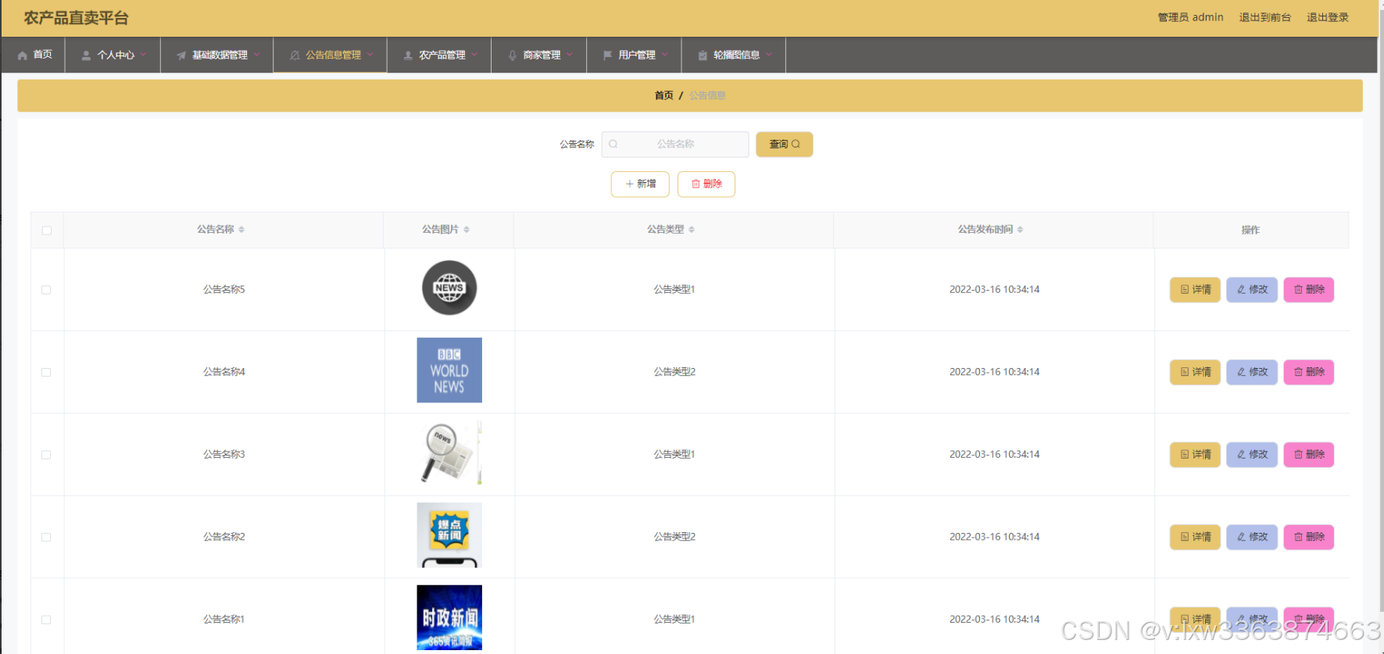
Task: Toggle the select-all checkbox in table header
Action: pyautogui.click(x=47, y=231)
